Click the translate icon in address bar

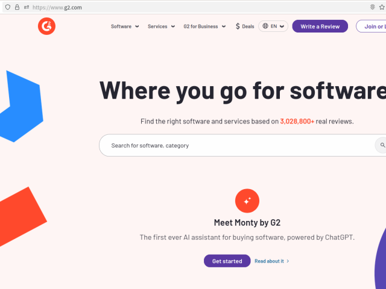[x=372, y=7]
